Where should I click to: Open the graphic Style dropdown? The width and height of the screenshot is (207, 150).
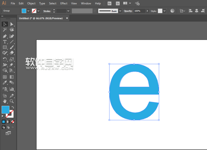click(165, 11)
